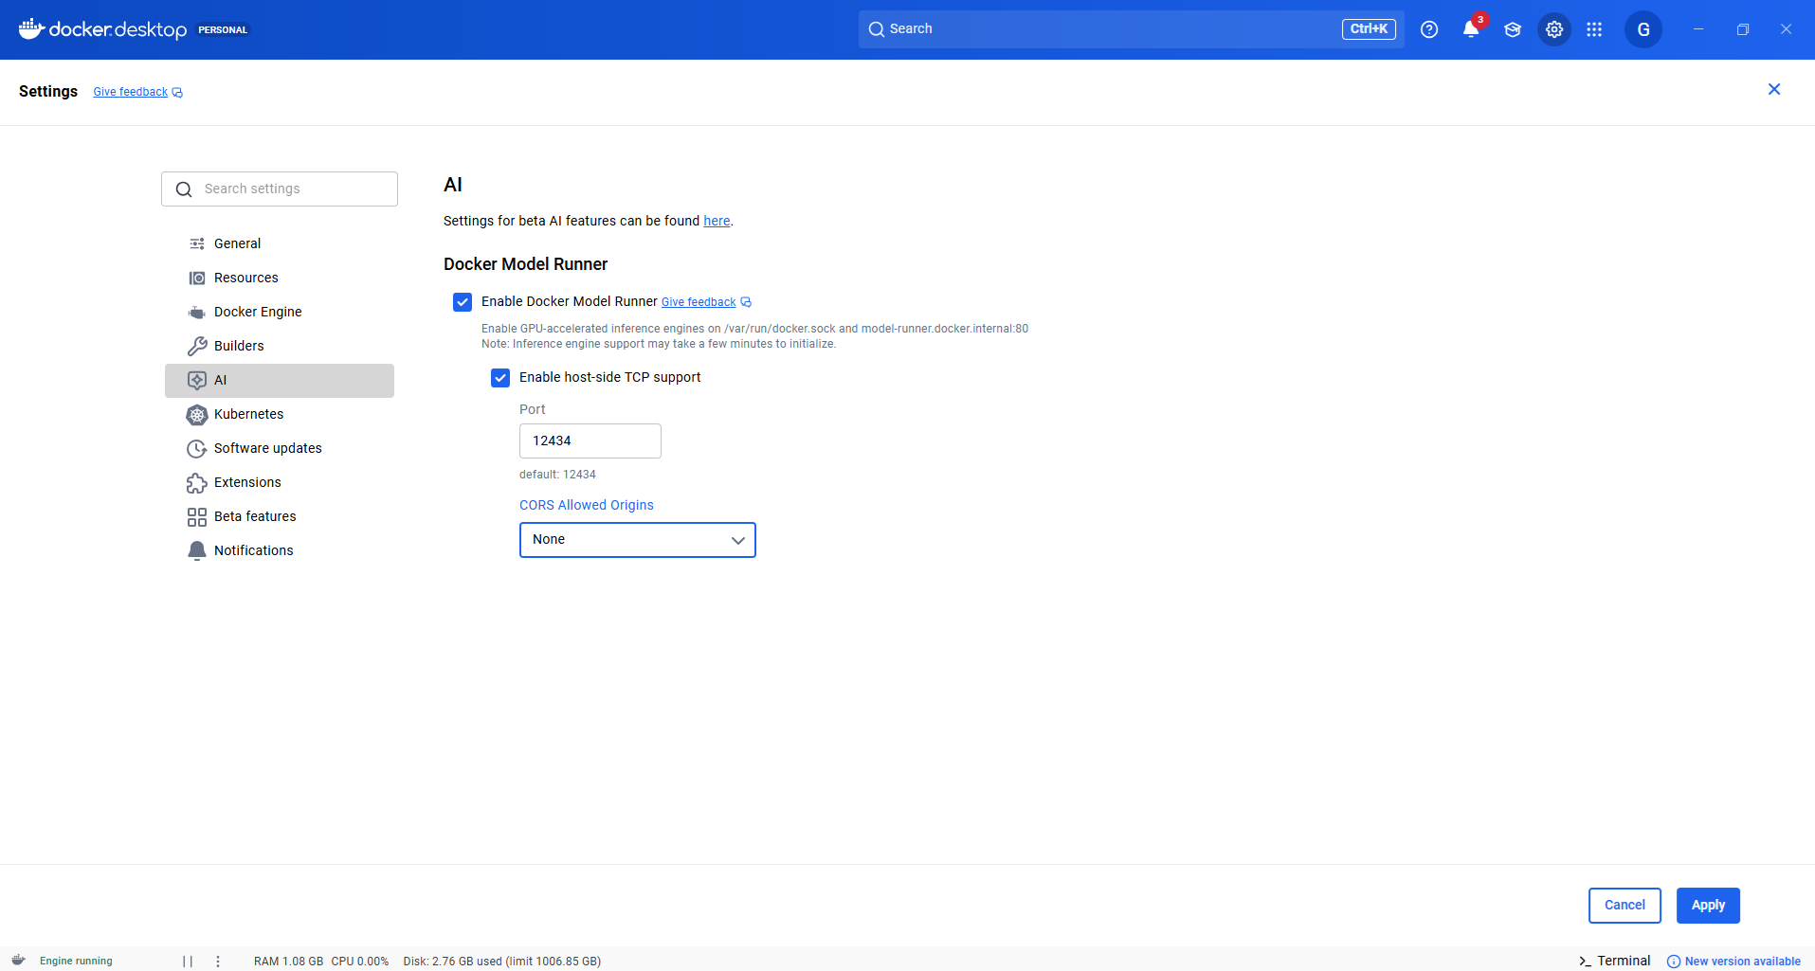
Task: Click the Beta features grid icon
Action: (197, 516)
